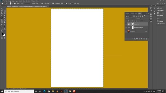Click the black foreground color swatch
The image size is (166, 93).
click(x=2, y=34)
